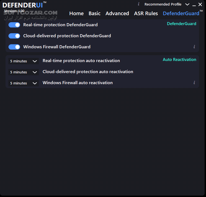Open info icon in DefenderGuard toggles panel
The image size is (206, 197).
pos(194,47)
